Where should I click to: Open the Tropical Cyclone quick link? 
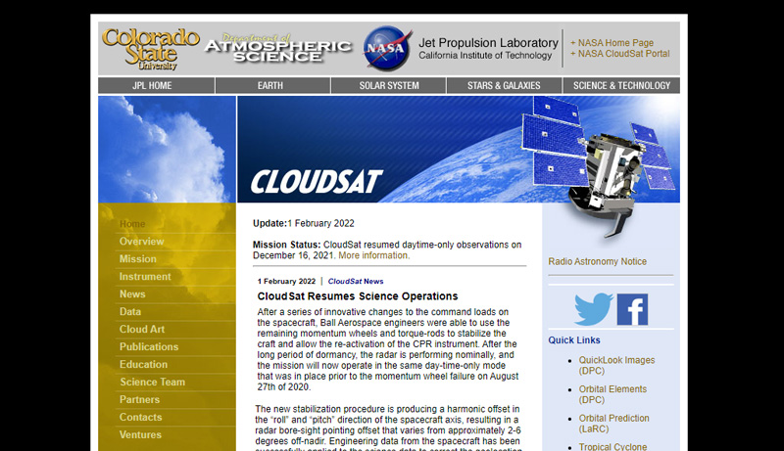click(x=612, y=446)
